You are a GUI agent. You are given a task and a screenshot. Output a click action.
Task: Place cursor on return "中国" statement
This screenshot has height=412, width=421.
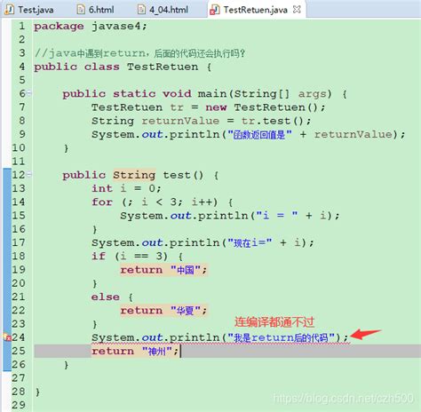163,270
